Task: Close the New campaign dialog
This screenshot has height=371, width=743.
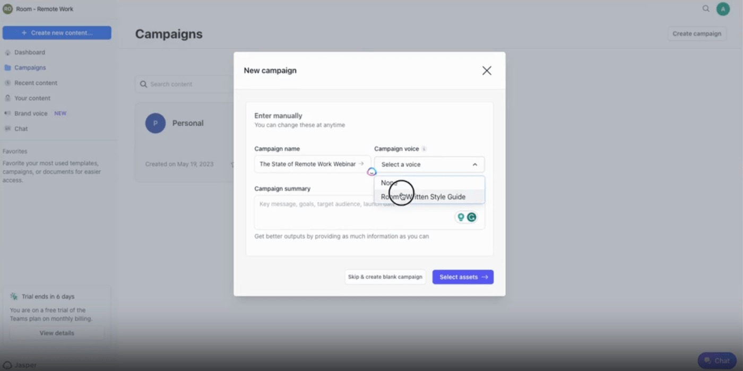Action: click(487, 71)
